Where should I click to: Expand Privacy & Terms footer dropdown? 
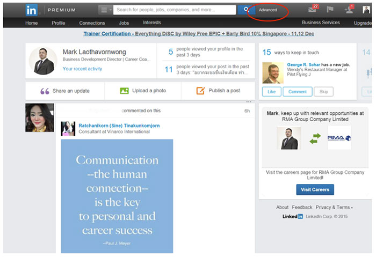point(334,208)
